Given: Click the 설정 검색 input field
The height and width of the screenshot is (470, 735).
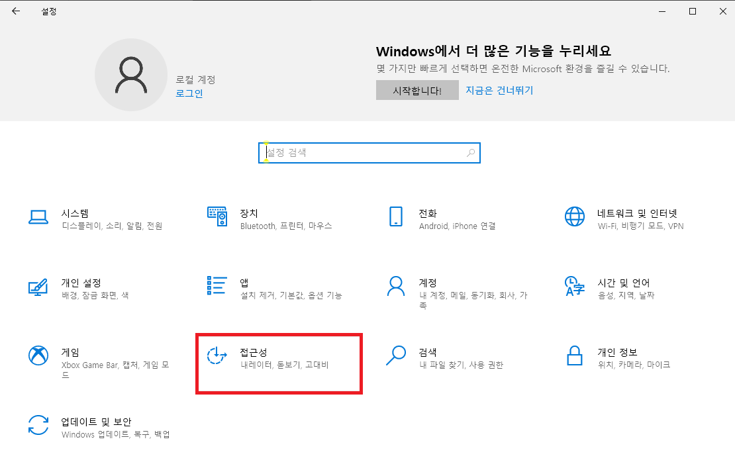Looking at the screenshot, I should pyautogui.click(x=369, y=153).
